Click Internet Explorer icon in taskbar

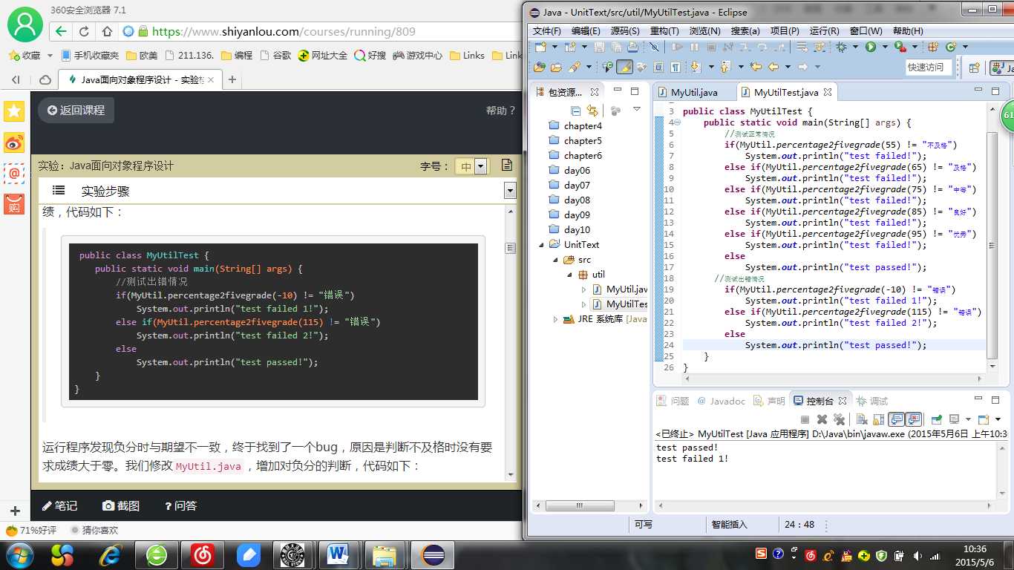point(111,554)
